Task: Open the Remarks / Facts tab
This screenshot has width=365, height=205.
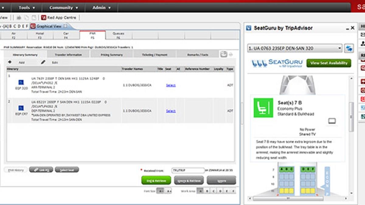Action: click(x=198, y=55)
